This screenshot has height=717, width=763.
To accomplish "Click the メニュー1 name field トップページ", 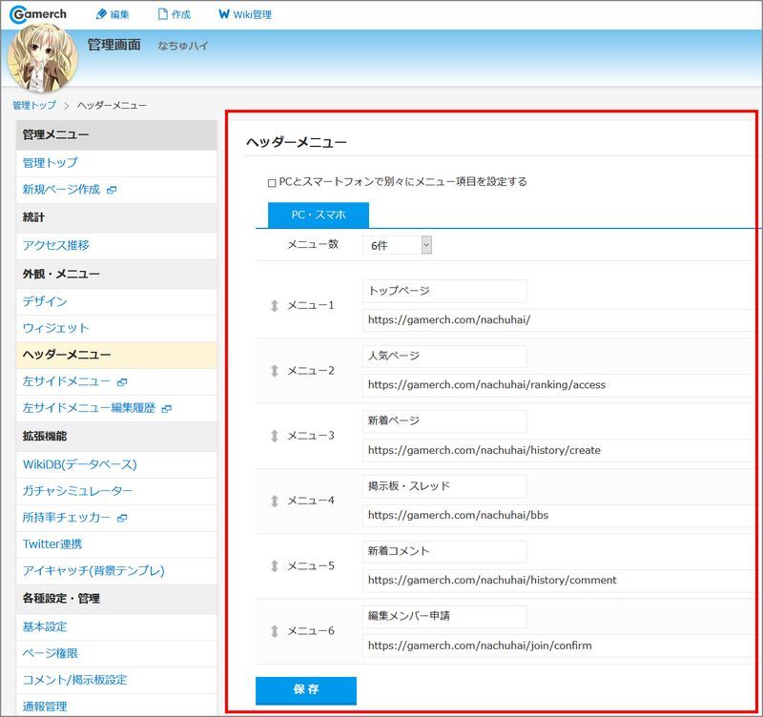I will click(x=444, y=291).
